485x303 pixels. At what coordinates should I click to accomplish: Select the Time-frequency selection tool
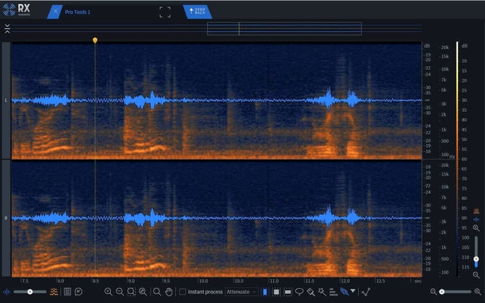[276, 291]
